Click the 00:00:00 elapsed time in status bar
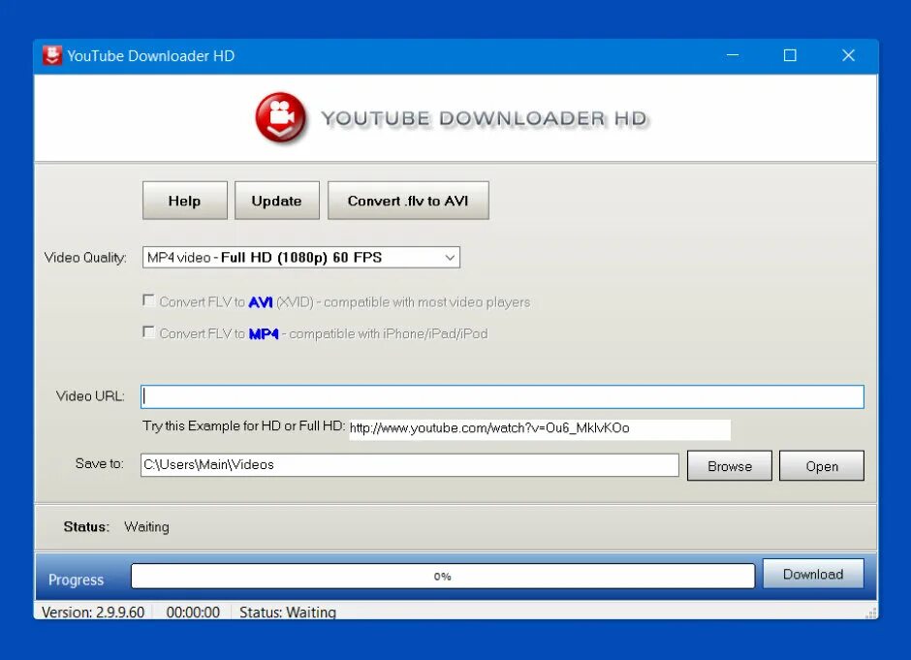 (x=193, y=613)
